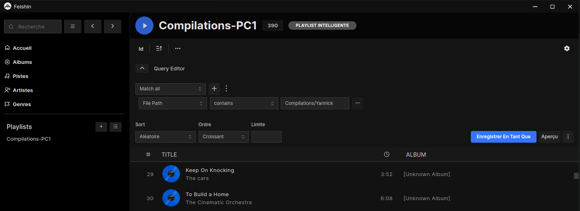Open the playlist list view icon
The height and width of the screenshot is (211, 580).
pyautogui.click(x=116, y=127)
